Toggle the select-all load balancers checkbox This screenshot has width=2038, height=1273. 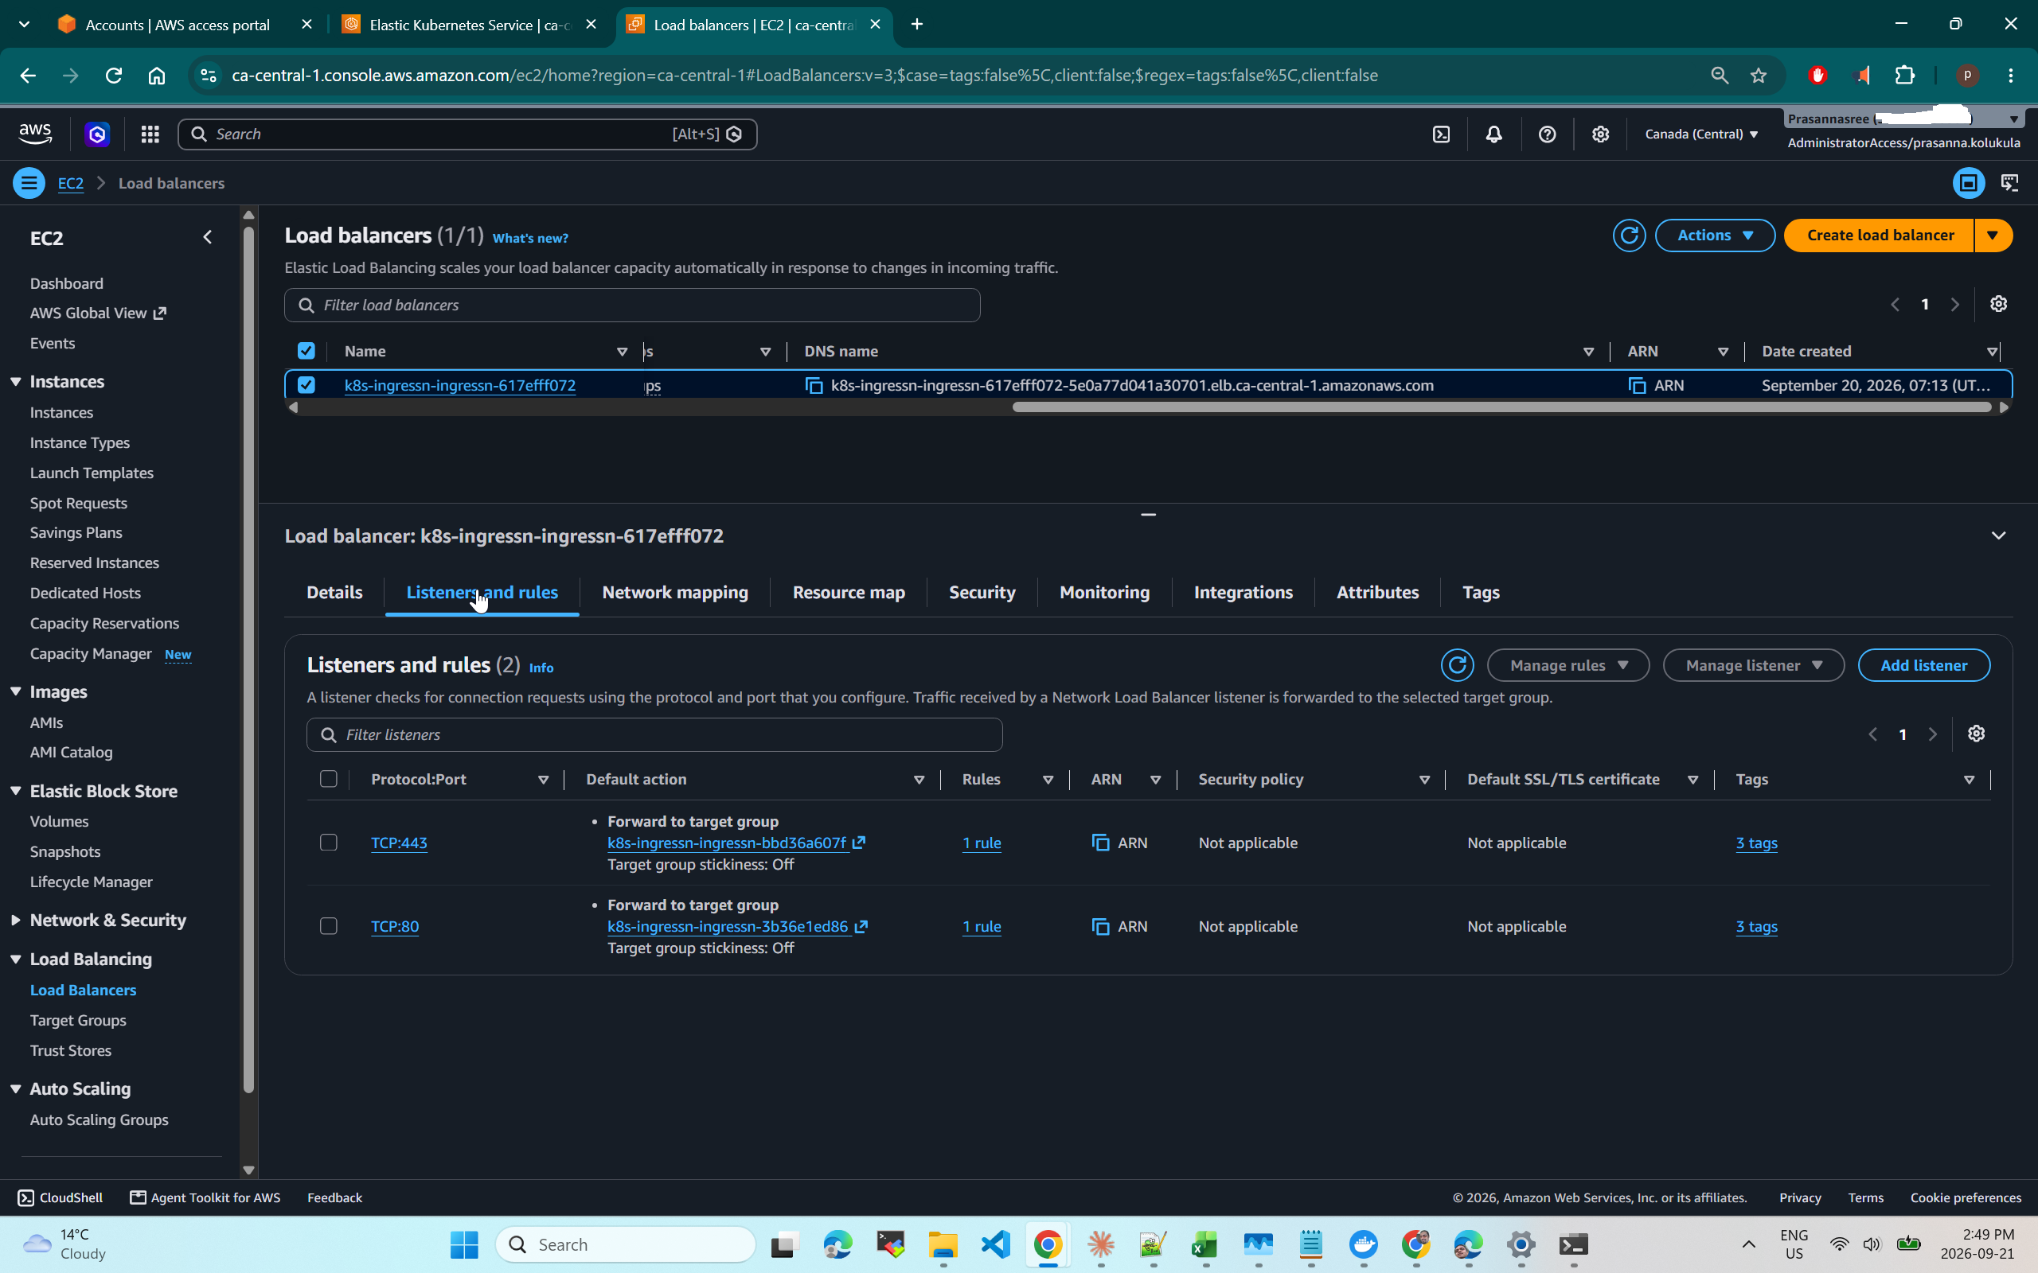[x=306, y=351]
